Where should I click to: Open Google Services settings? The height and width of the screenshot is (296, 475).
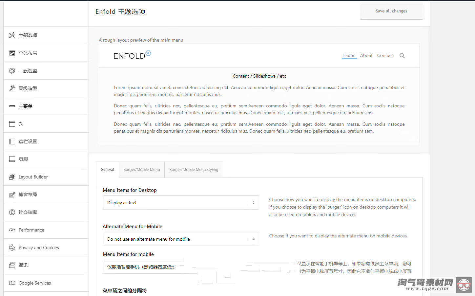tap(46, 283)
